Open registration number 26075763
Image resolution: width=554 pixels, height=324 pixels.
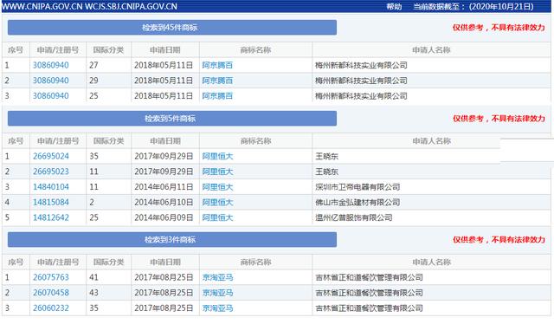point(51,277)
